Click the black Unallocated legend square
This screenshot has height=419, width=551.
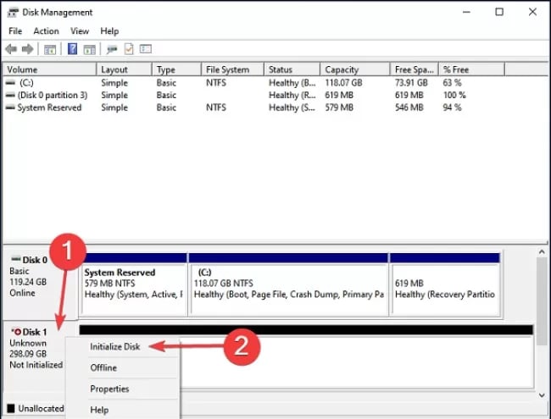click(x=11, y=408)
